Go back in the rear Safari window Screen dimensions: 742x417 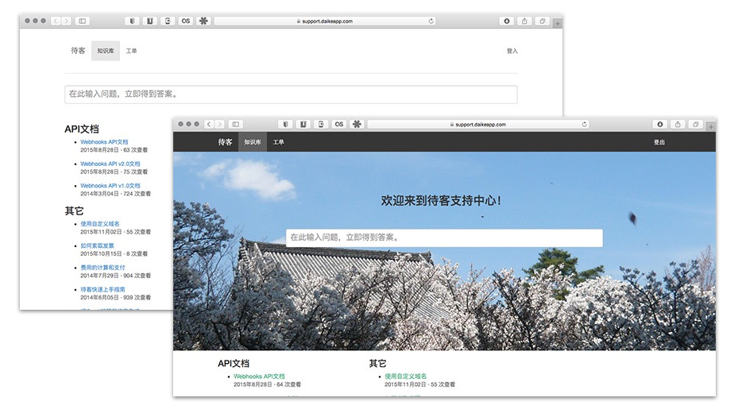tap(56, 21)
